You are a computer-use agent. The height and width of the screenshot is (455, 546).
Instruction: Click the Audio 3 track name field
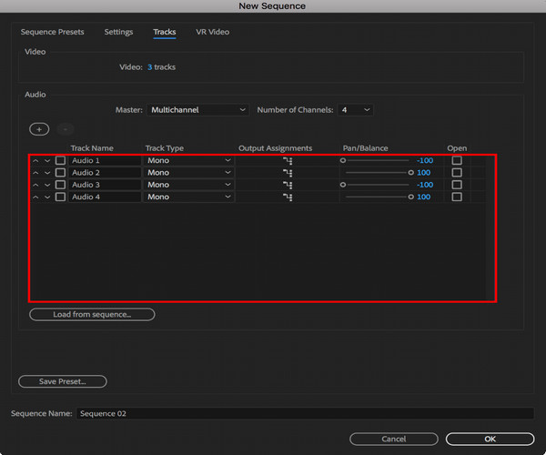tap(105, 185)
